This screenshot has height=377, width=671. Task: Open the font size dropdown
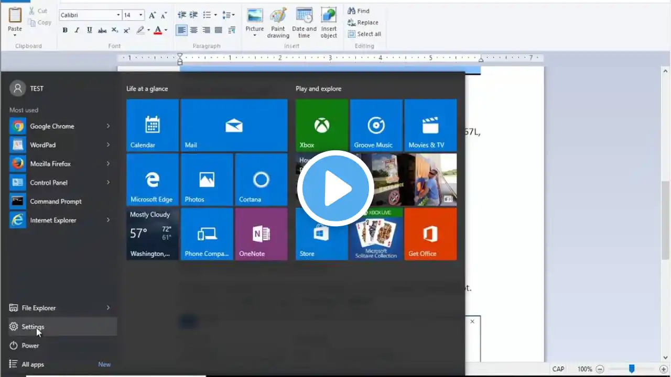tap(141, 15)
